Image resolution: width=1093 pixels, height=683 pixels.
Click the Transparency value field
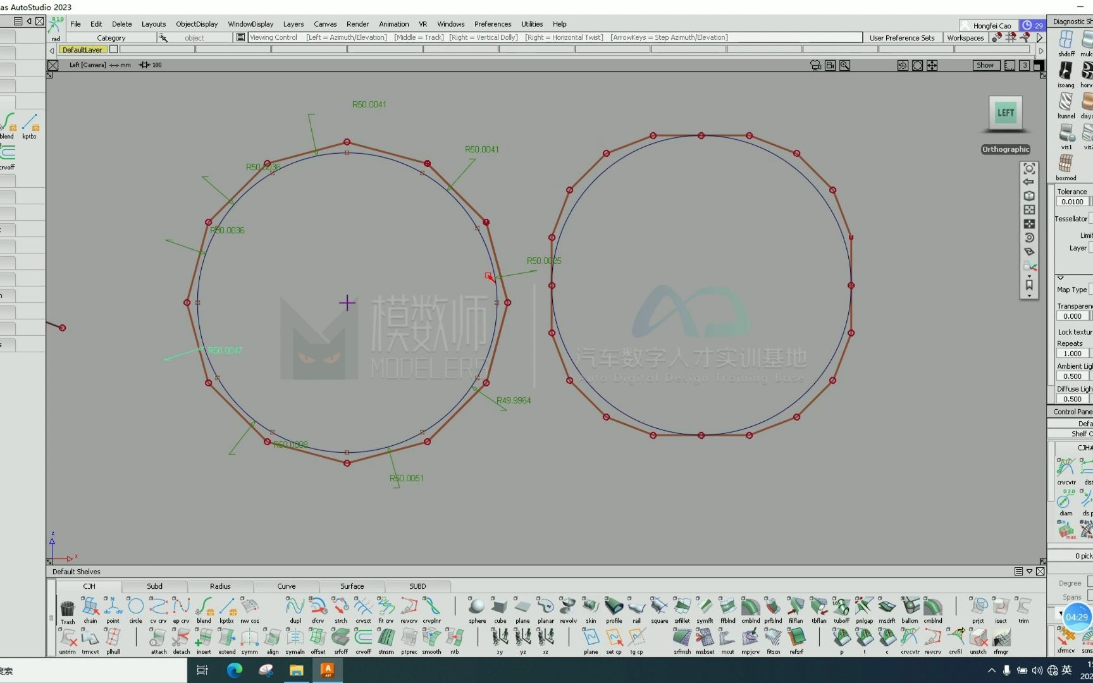tap(1073, 316)
